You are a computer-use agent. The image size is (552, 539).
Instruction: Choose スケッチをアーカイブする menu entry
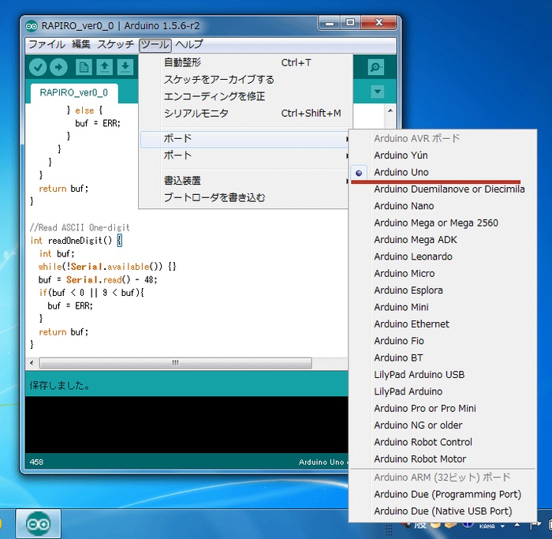click(246, 80)
